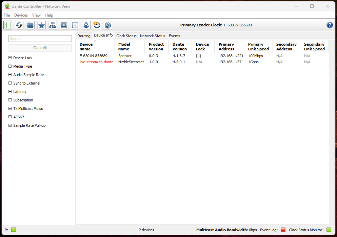
Task: Open the blue Help question mark icon
Action: click(330, 25)
